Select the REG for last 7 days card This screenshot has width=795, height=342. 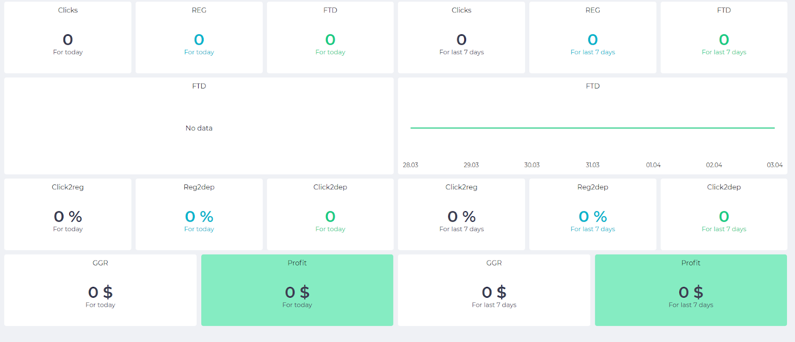tap(592, 38)
